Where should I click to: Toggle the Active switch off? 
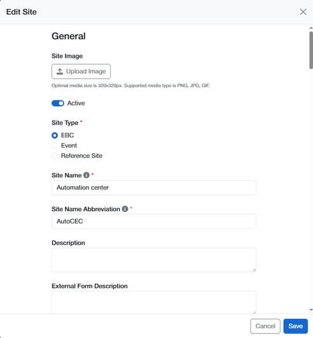(58, 104)
